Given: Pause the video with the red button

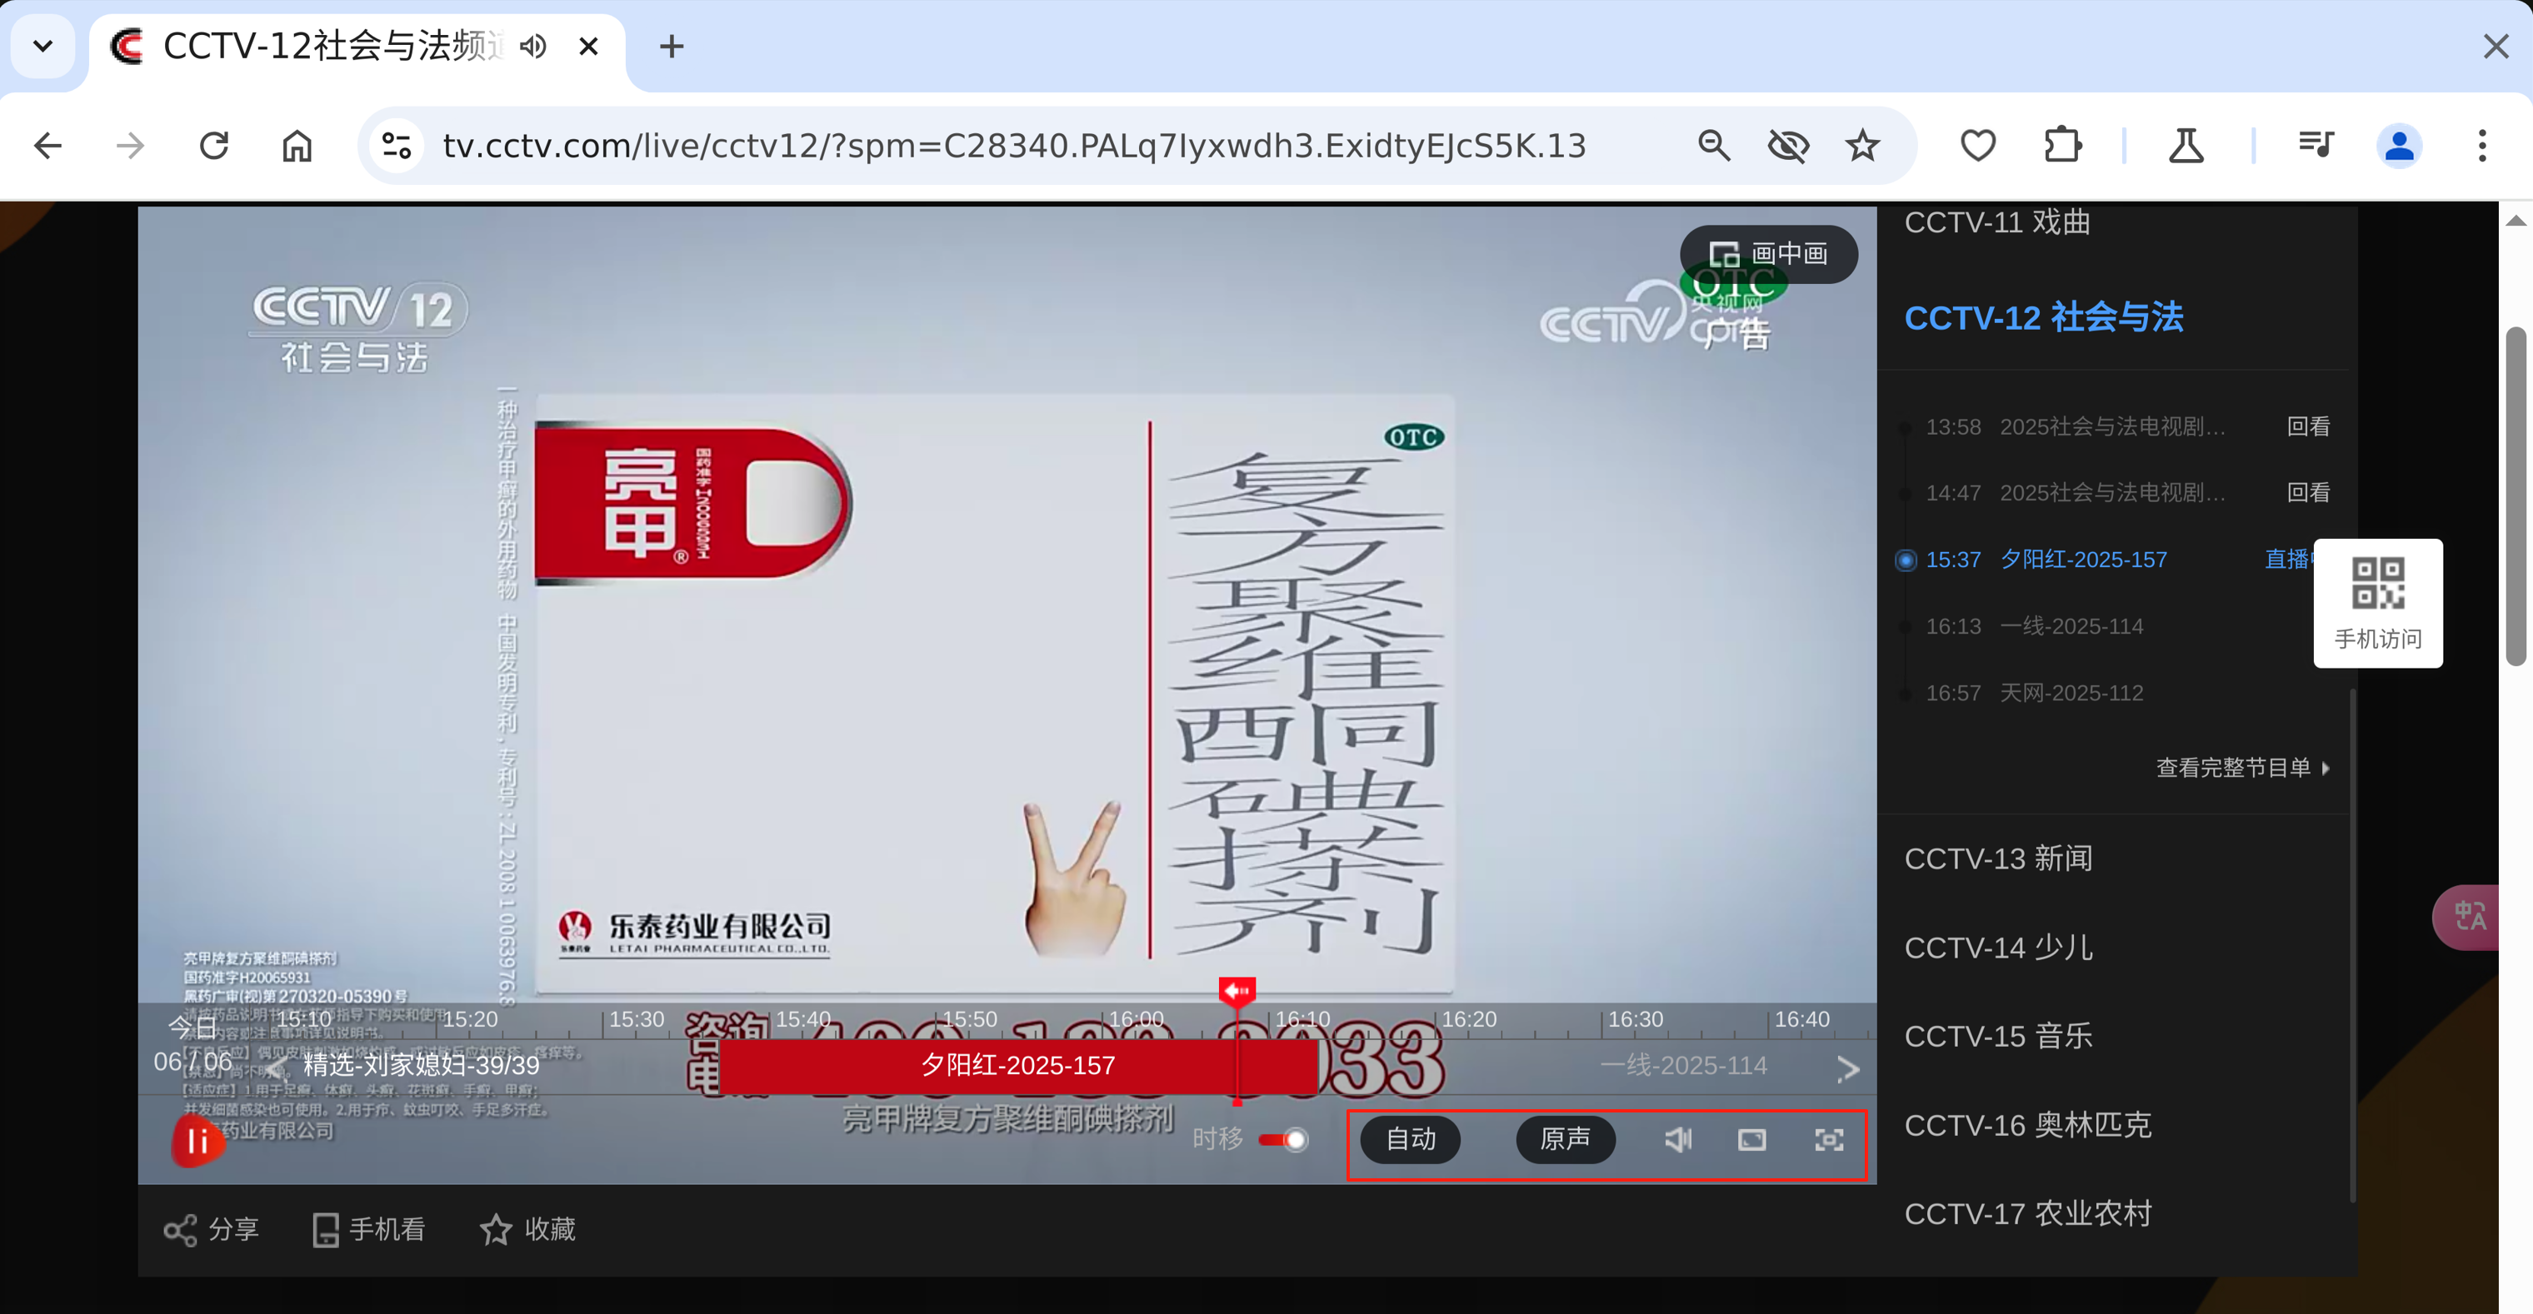Looking at the screenshot, I should pyautogui.click(x=197, y=1141).
